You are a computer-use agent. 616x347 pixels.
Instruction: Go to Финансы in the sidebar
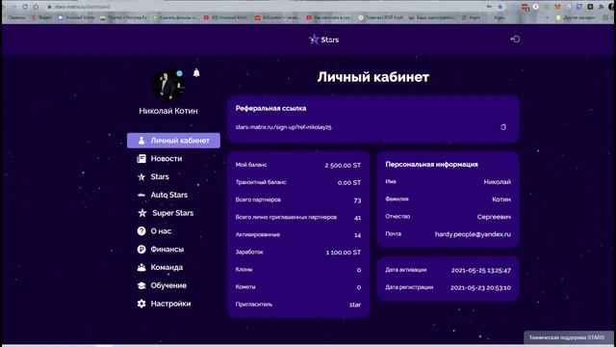coord(167,249)
